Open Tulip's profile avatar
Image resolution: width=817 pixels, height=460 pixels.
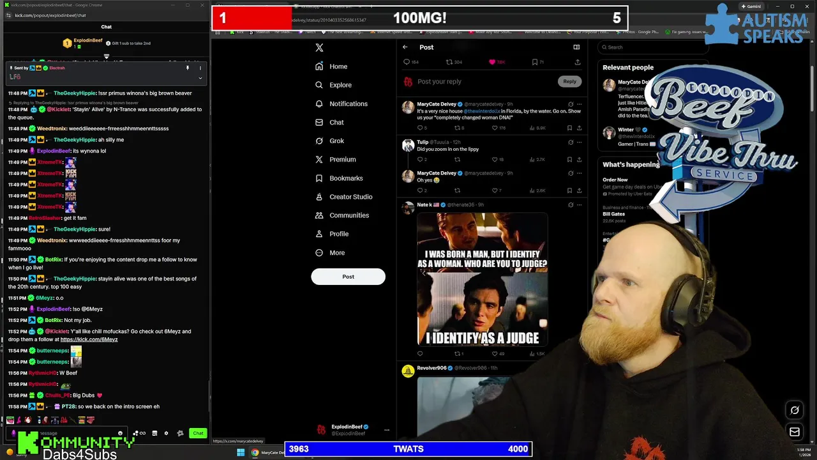[408, 145]
